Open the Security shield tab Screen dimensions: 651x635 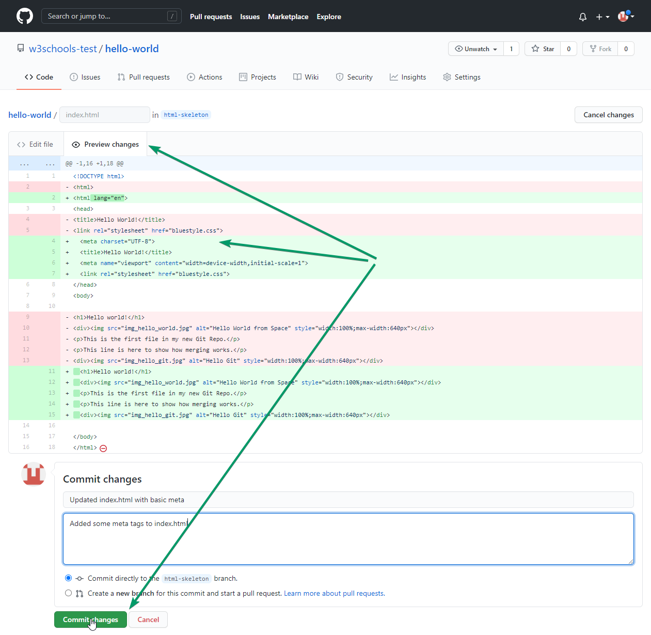(354, 77)
